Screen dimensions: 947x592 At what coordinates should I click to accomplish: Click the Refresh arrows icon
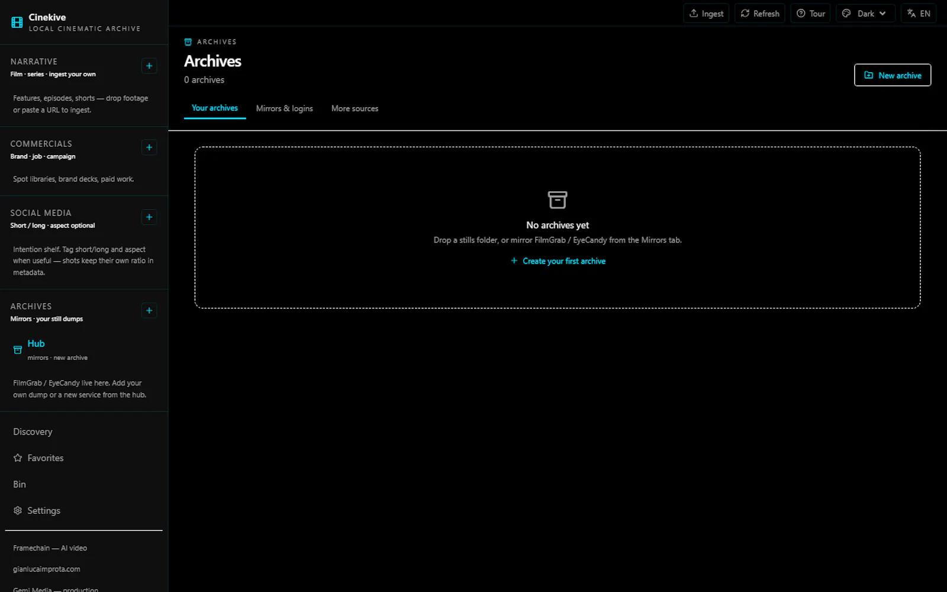click(745, 13)
